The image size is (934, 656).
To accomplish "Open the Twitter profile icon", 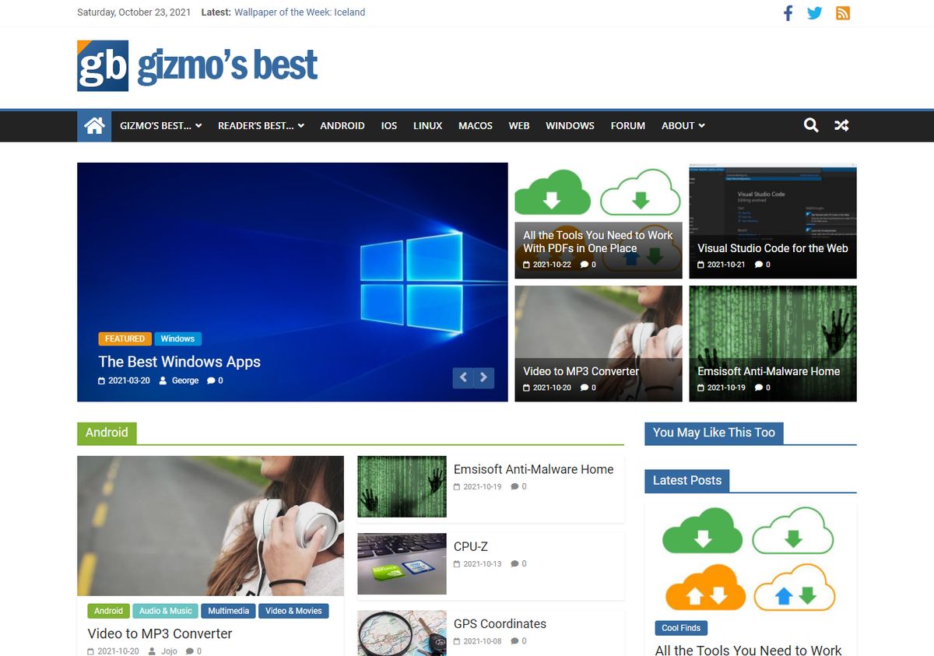I will click(x=814, y=12).
